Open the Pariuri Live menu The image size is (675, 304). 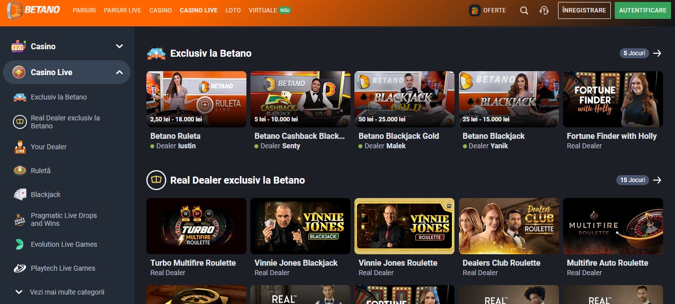122,10
